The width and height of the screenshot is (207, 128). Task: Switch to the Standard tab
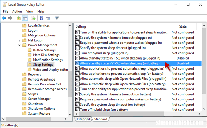pyautogui.click(x=100, y=119)
